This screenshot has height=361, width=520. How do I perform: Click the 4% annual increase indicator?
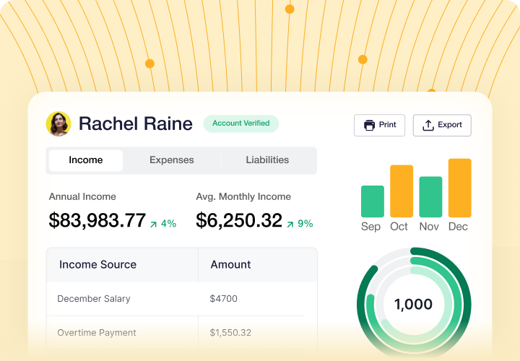(163, 224)
